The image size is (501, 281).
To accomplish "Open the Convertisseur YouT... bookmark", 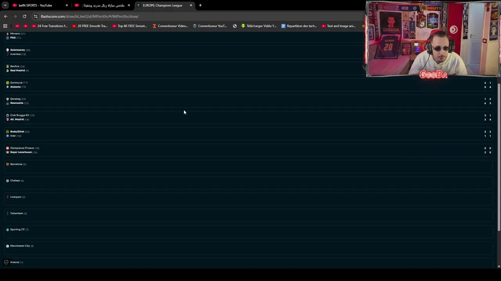I will [x=210, y=26].
